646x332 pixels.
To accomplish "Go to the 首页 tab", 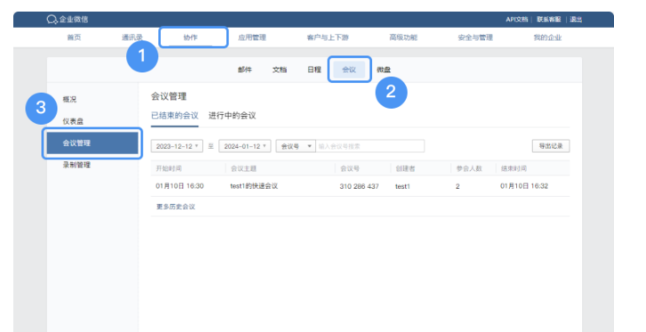I will [x=74, y=37].
